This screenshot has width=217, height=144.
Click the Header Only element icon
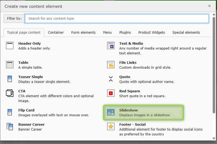coord(10,46)
